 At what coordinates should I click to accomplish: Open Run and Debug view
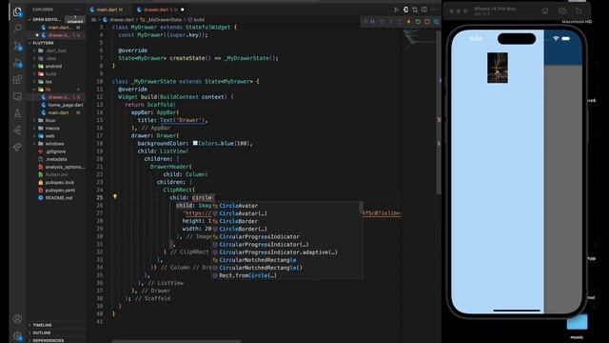(x=17, y=64)
